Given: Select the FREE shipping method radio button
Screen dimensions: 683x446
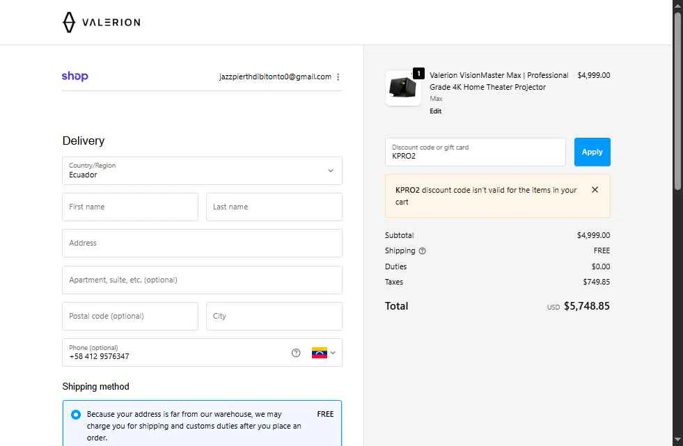Looking at the screenshot, I should pyautogui.click(x=76, y=415).
